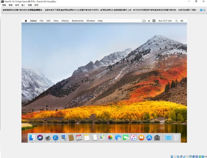207x158 pixels.
Task: Open Photos pinwheel icon in Dock
Action: pos(110,138)
